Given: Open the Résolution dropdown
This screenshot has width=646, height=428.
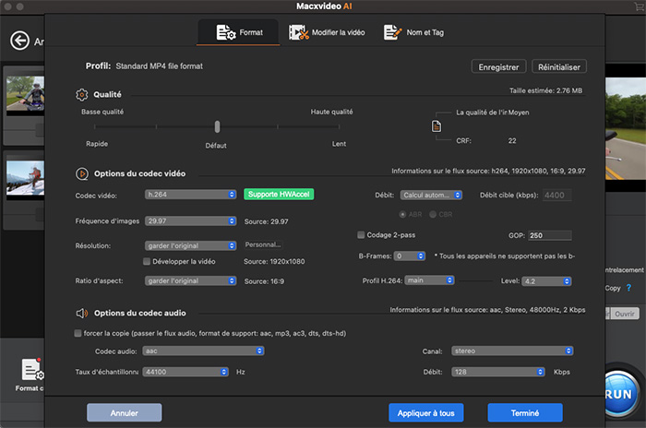Looking at the screenshot, I should click(190, 246).
